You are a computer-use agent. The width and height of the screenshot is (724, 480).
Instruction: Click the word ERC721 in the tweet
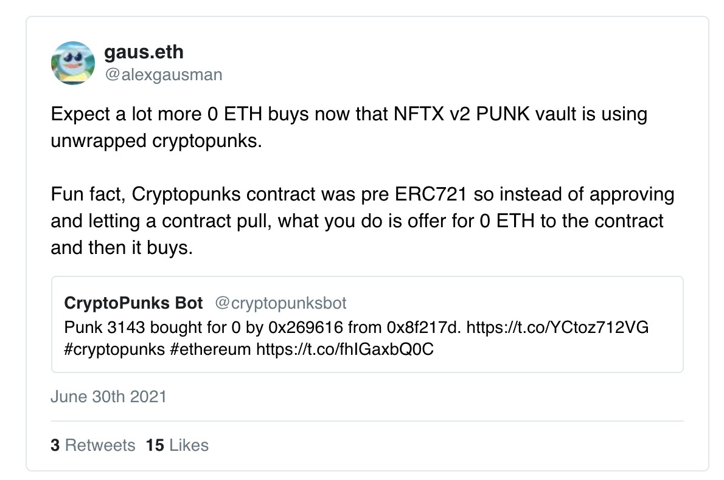[431, 194]
